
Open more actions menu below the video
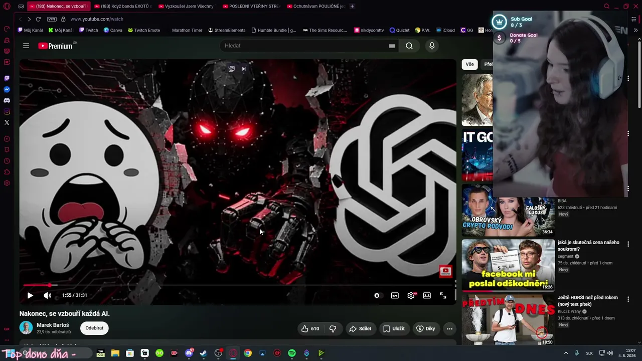click(x=450, y=329)
